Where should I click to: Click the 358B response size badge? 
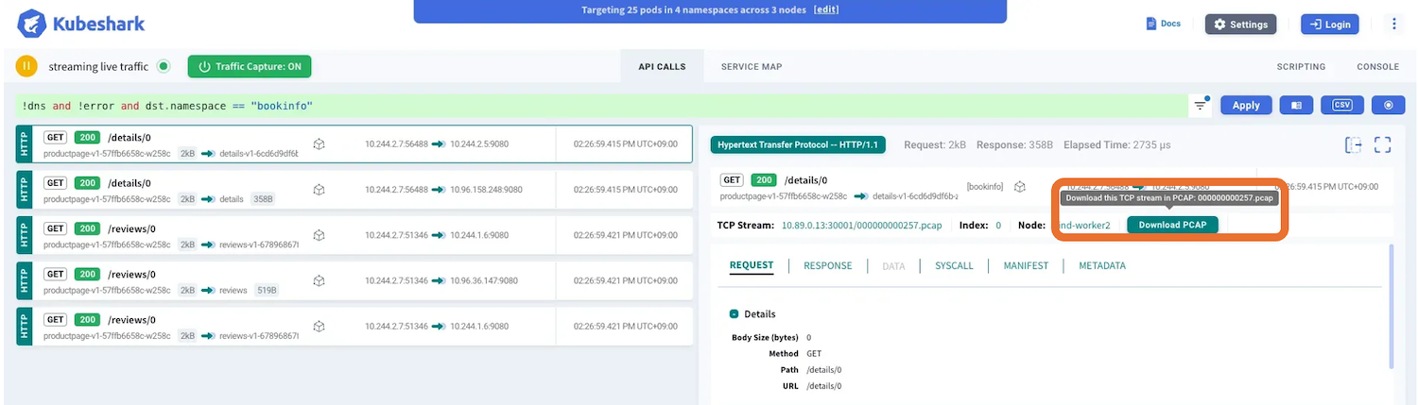[262, 199]
